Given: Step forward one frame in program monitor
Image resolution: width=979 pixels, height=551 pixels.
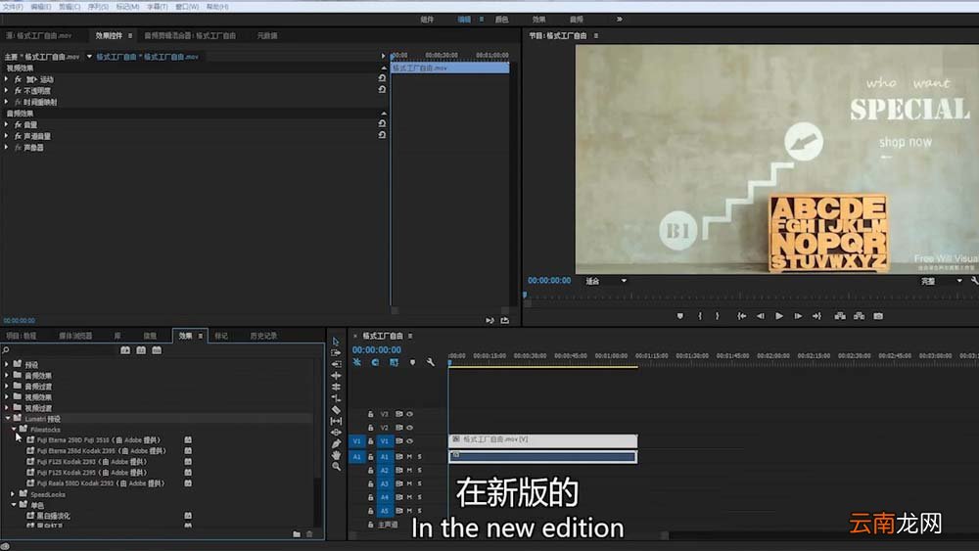Looking at the screenshot, I should point(798,316).
